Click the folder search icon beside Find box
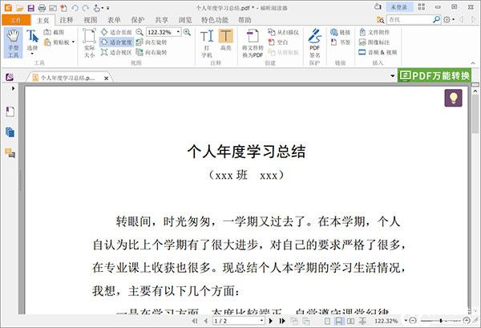Screen dimensions: 481x328 380,19
